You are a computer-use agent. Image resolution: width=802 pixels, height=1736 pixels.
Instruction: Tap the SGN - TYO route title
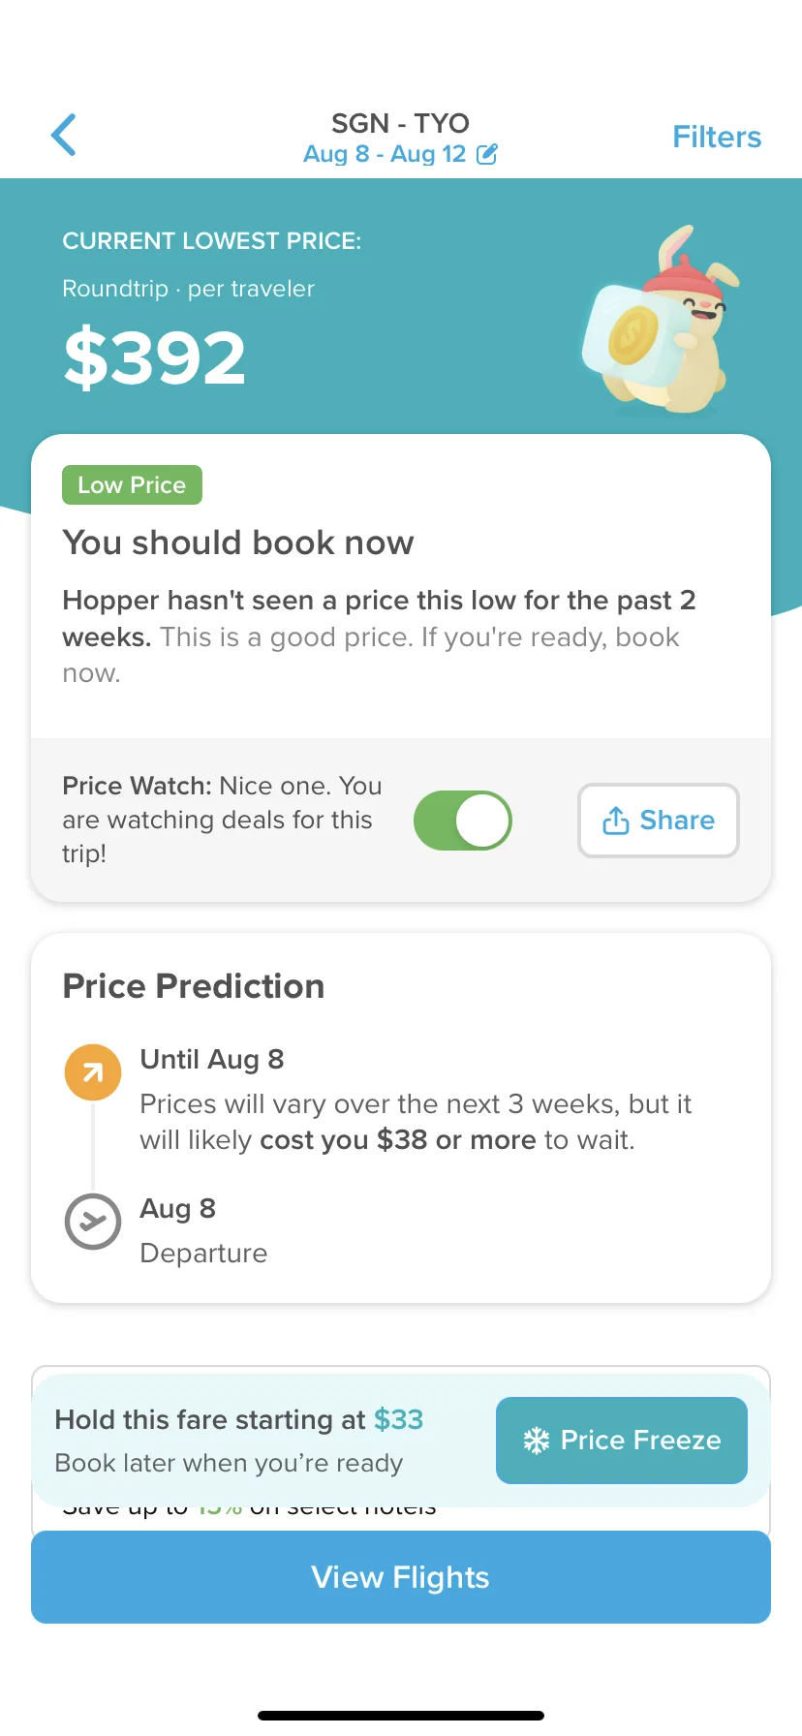point(400,123)
